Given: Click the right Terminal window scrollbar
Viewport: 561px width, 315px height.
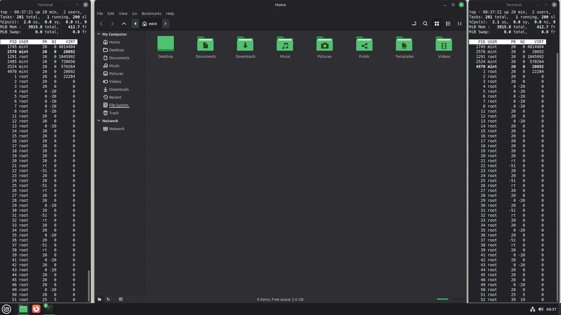Looking at the screenshot, I should point(557,177).
